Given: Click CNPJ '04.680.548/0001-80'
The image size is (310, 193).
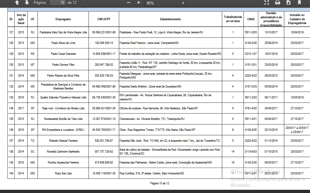Looking at the screenshot, I should click(x=104, y=86).
